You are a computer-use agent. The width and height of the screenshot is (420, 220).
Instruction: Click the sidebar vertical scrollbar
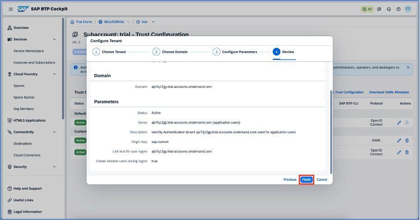point(63,68)
